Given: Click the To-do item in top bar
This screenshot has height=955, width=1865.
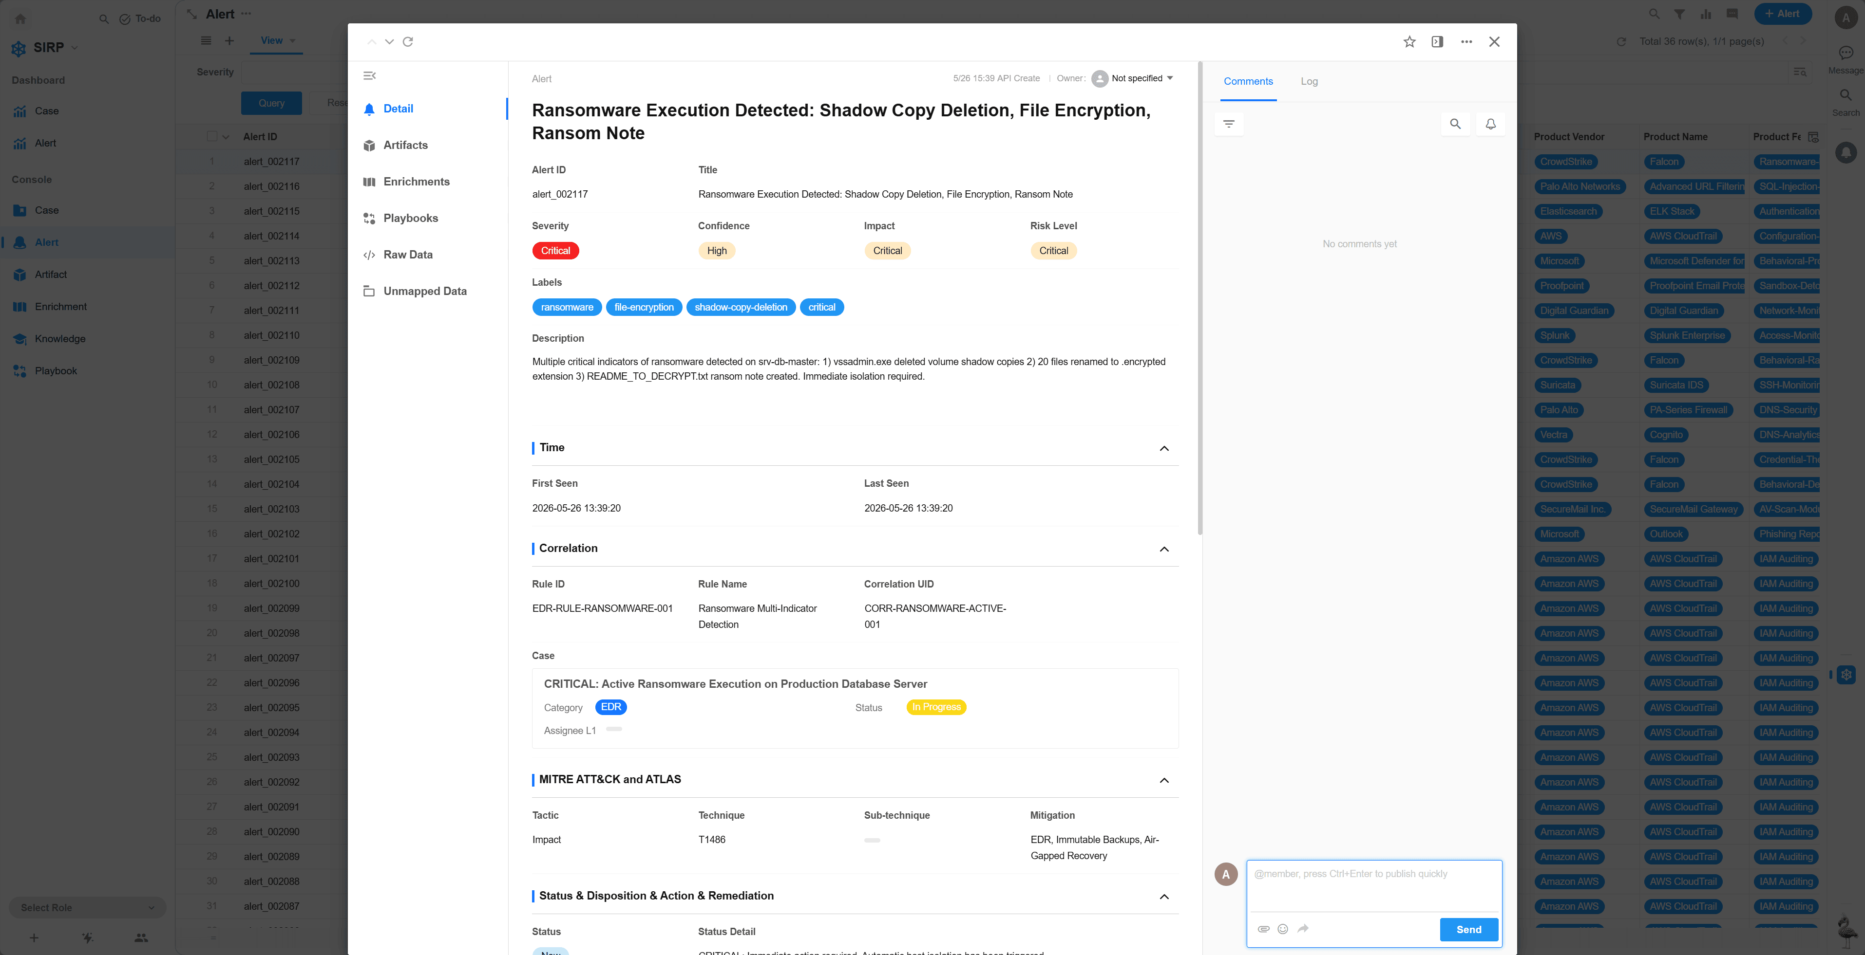Looking at the screenshot, I should tap(140, 19).
